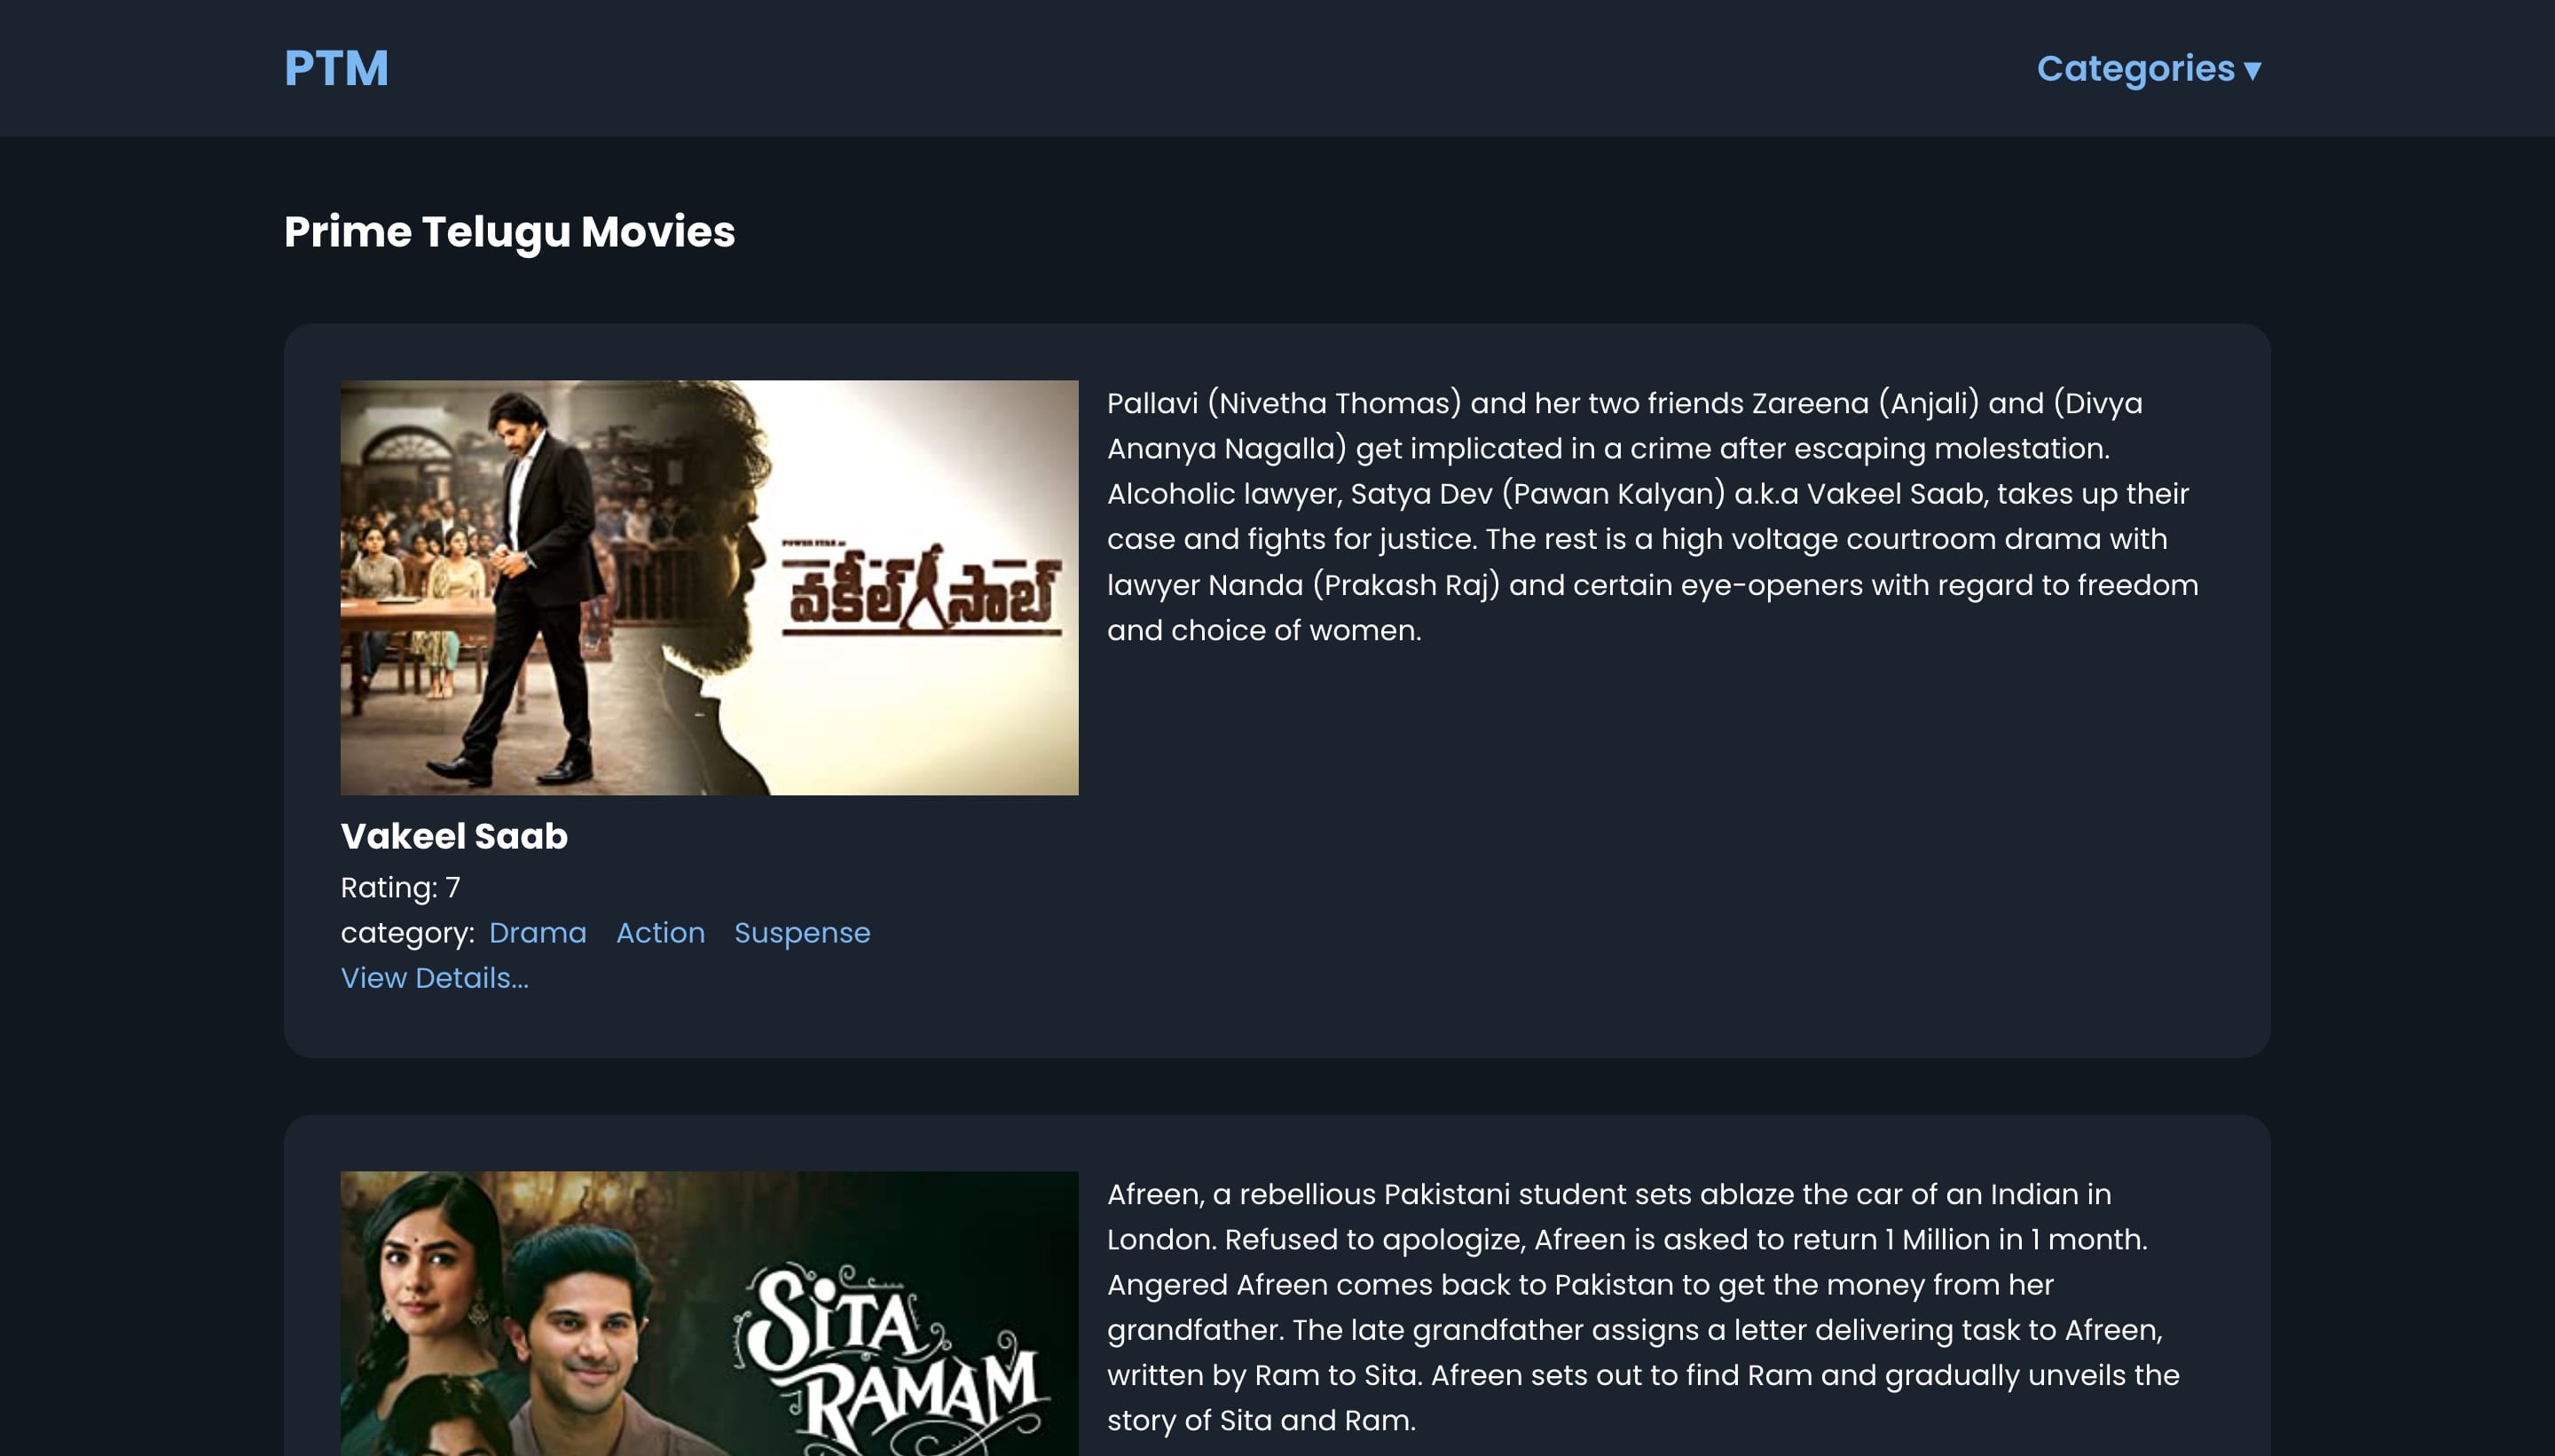Go to the PTM home logo
The image size is (2555, 1456).
click(336, 69)
